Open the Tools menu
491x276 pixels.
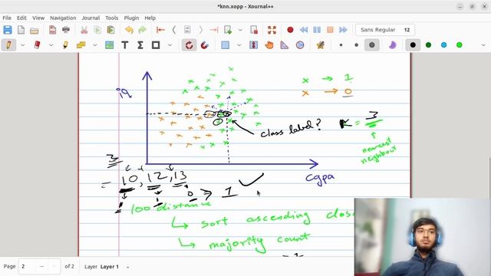111,18
